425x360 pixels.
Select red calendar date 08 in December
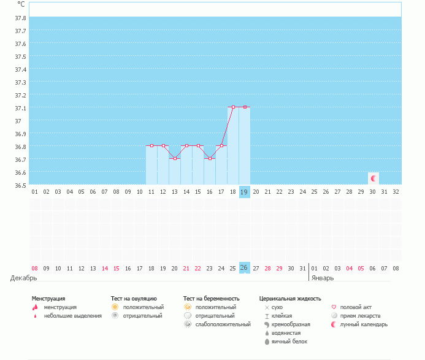pyautogui.click(x=34, y=268)
